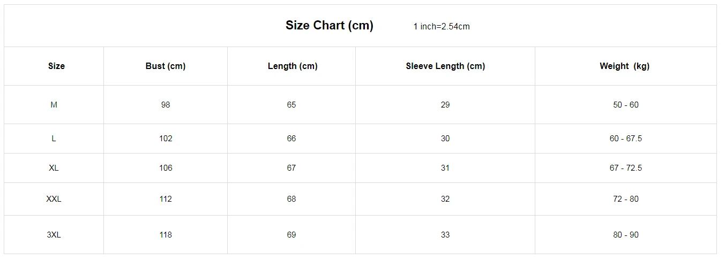Click the Length (cm) column header
This screenshot has width=725, height=260.
pos(293,66)
